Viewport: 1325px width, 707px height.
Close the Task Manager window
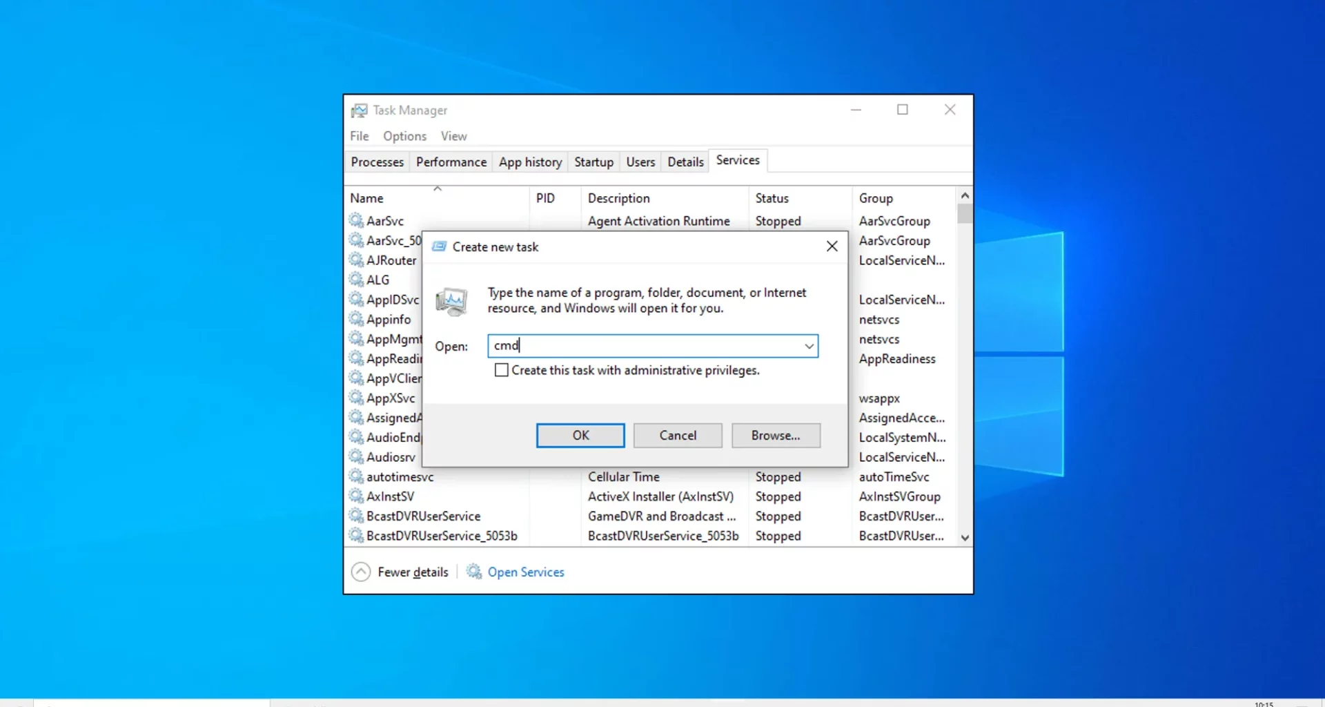tap(950, 110)
